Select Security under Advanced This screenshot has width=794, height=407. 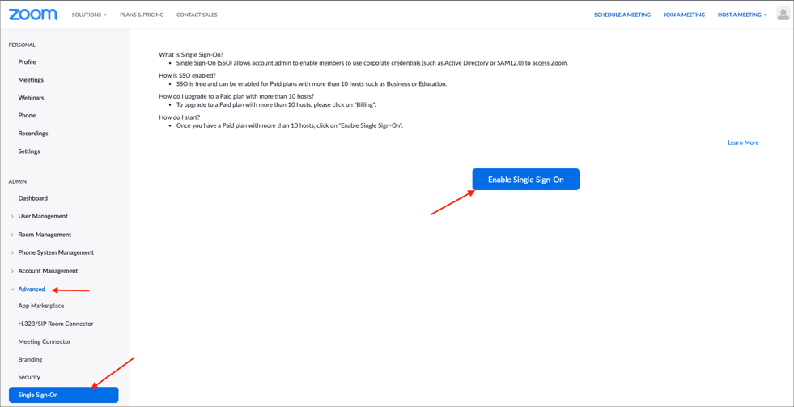point(29,377)
